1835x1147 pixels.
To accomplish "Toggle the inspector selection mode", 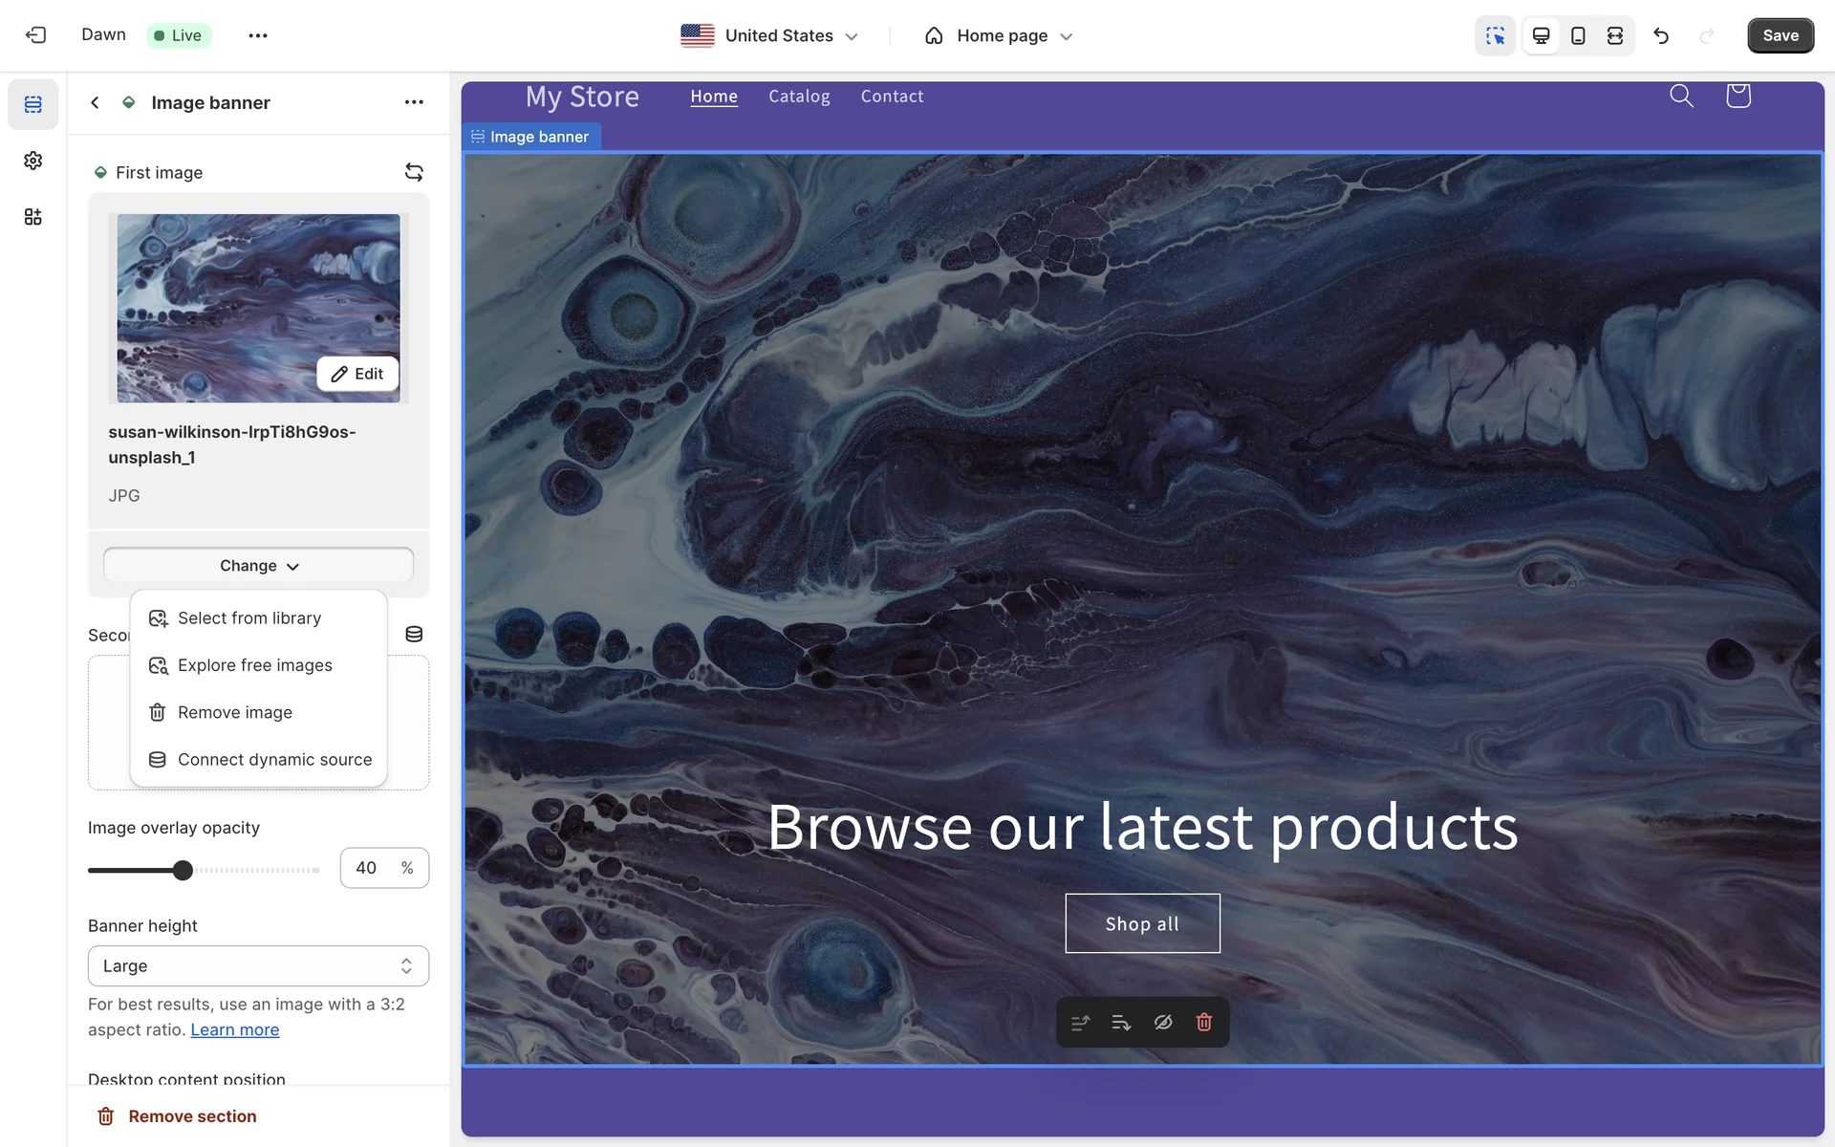I will click(x=1495, y=35).
